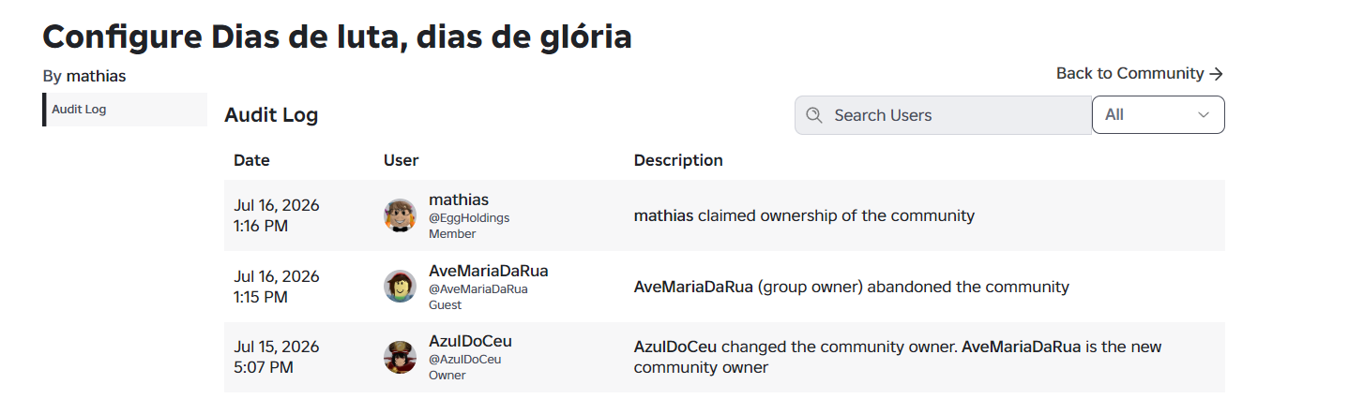Viewport: 1349px width, 399px height.
Task: Open AzulDoCeu user name link
Action: click(470, 341)
